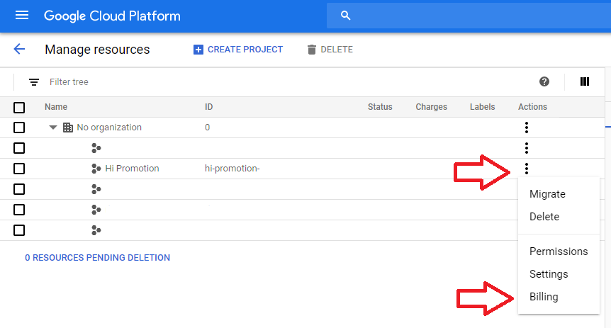Click the Delete trash can icon

(x=311, y=50)
